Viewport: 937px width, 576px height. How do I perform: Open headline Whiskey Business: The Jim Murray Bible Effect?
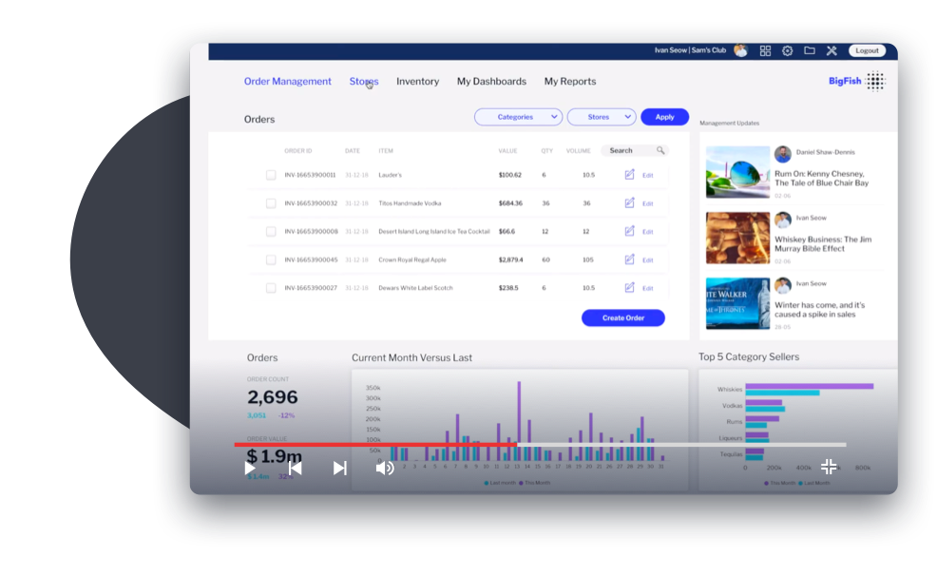pyautogui.click(x=823, y=243)
